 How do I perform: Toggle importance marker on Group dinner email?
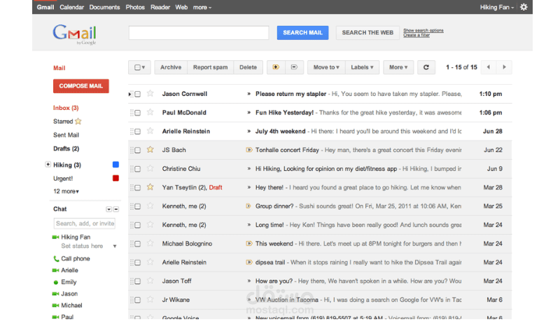[x=248, y=206]
